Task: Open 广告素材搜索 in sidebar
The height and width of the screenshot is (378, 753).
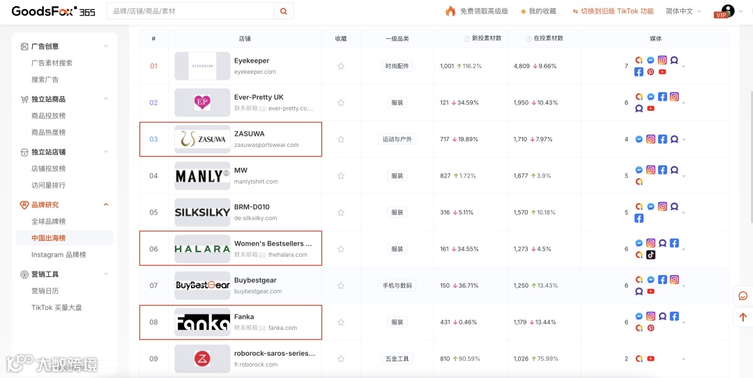Action: [52, 63]
